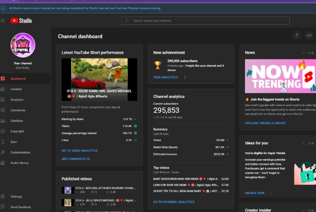Open Michael Attacks Sharukh Khan video thumbnail
Viewport: 316px width, 212px height.
(68, 190)
